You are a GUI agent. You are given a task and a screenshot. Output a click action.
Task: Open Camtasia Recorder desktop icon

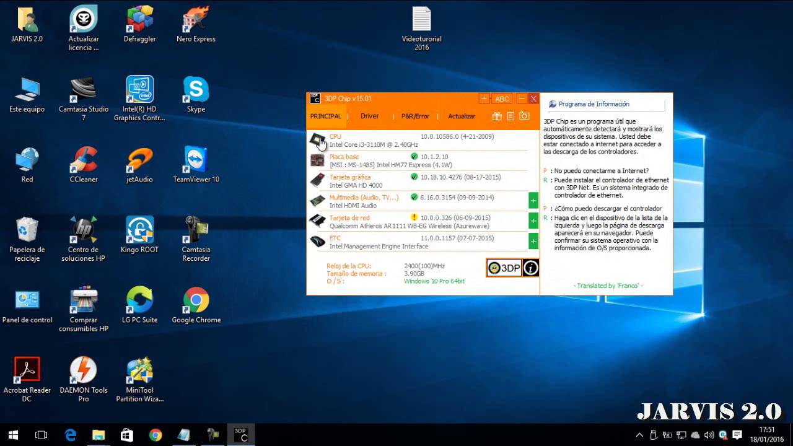(196, 239)
